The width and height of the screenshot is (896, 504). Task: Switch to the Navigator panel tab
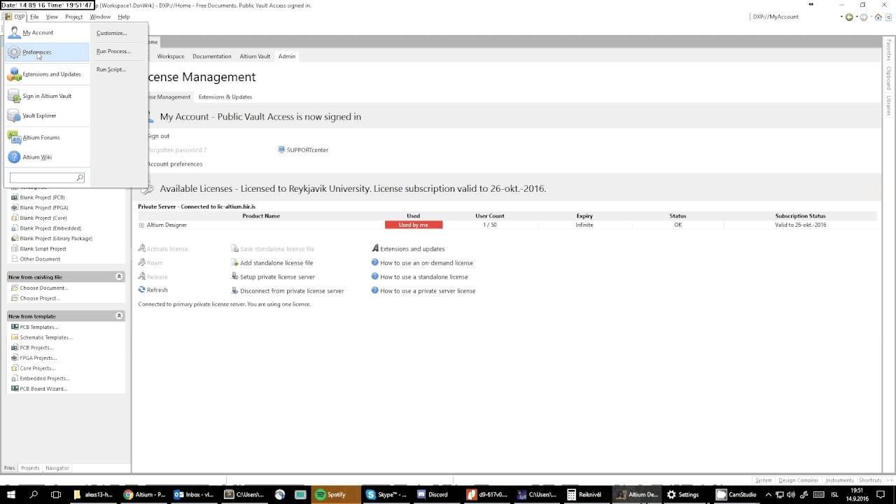point(57,468)
